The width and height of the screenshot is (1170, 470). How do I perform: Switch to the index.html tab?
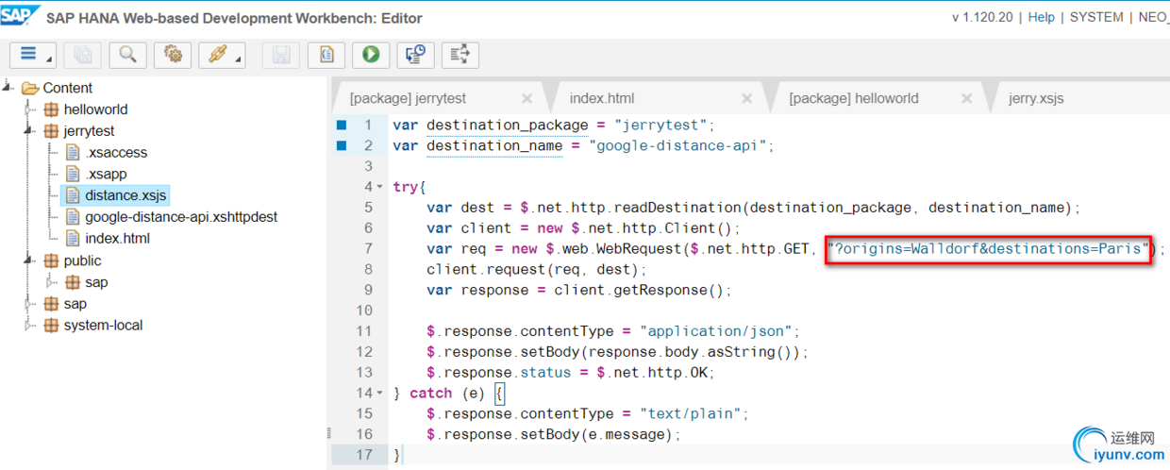pos(602,98)
